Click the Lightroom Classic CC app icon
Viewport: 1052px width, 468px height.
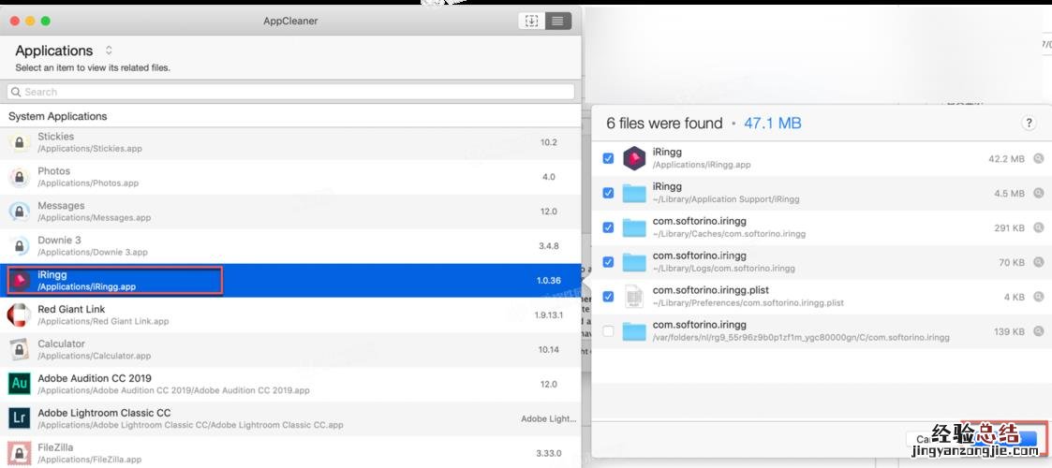pos(20,418)
